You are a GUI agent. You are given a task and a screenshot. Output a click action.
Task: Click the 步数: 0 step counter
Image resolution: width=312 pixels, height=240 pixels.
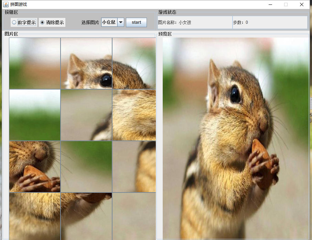click(x=240, y=22)
